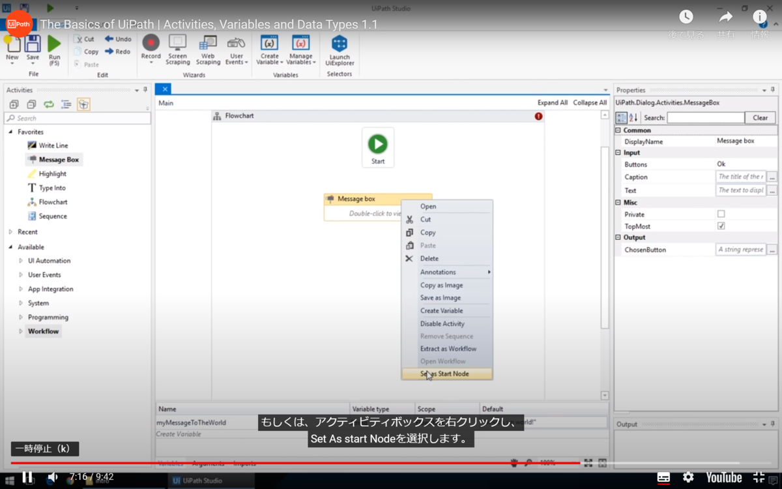Click Cut in the Edit group
Image resolution: width=782 pixels, height=489 pixels.
click(84, 39)
